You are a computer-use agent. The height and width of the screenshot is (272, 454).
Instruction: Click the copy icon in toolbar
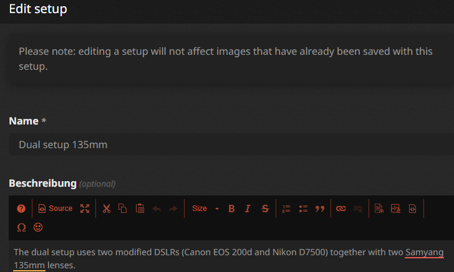coord(123,209)
